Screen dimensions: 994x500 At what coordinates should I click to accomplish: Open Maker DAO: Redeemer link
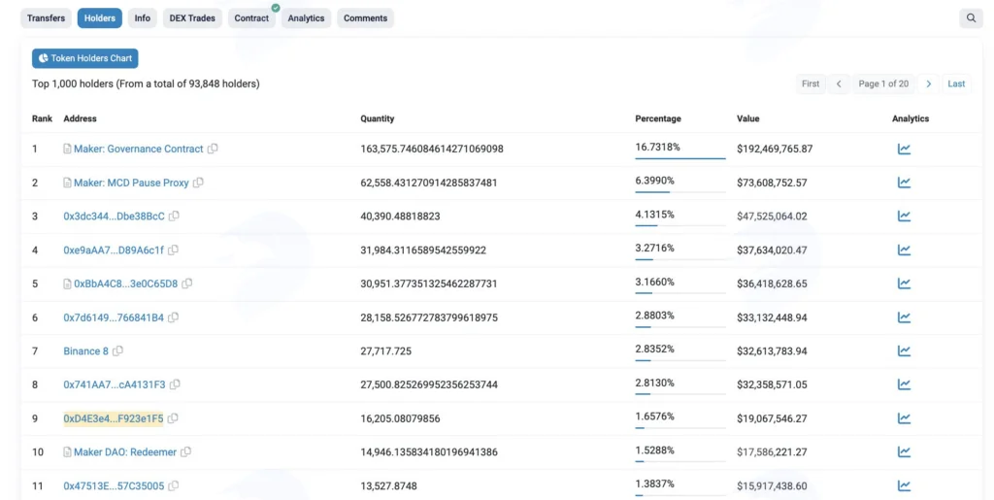point(125,451)
